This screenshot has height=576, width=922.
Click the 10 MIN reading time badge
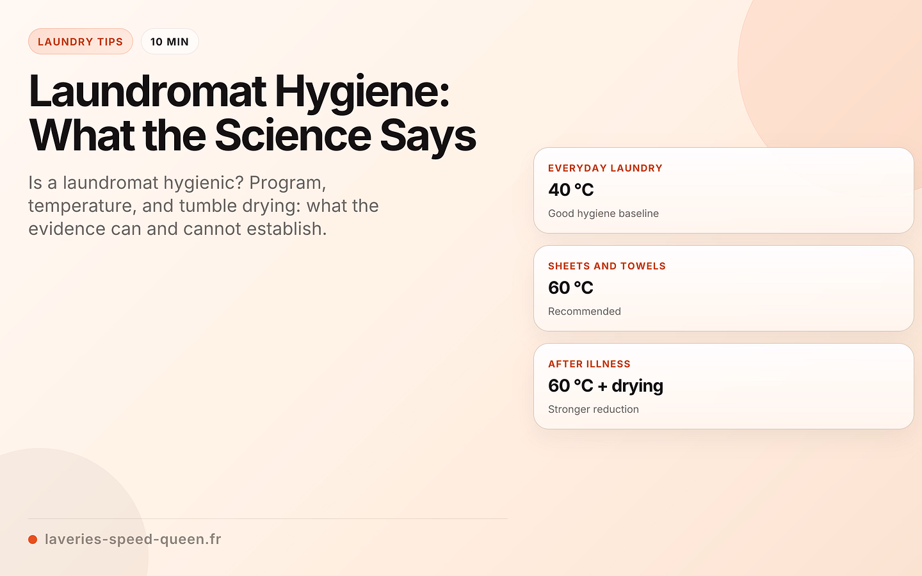tap(170, 42)
